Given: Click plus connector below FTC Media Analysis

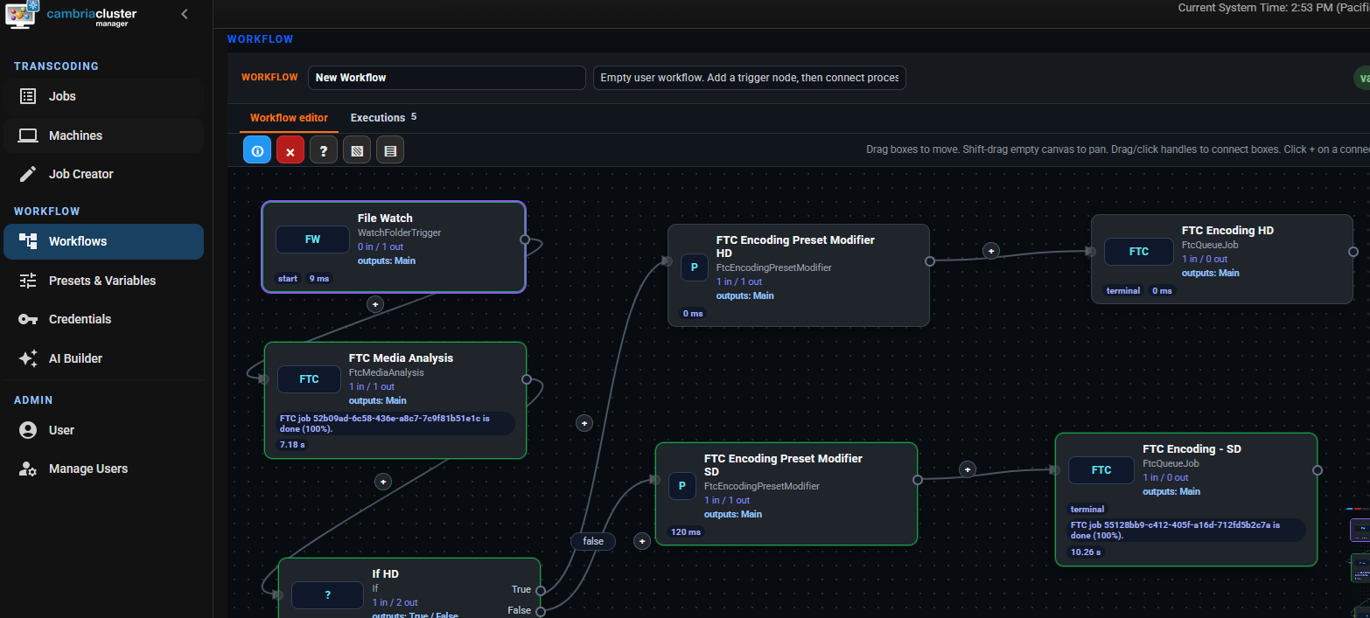Looking at the screenshot, I should tap(382, 481).
